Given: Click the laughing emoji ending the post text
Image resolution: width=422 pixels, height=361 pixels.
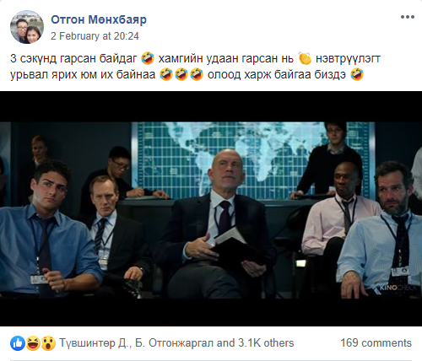Looking at the screenshot, I should [x=357, y=74].
